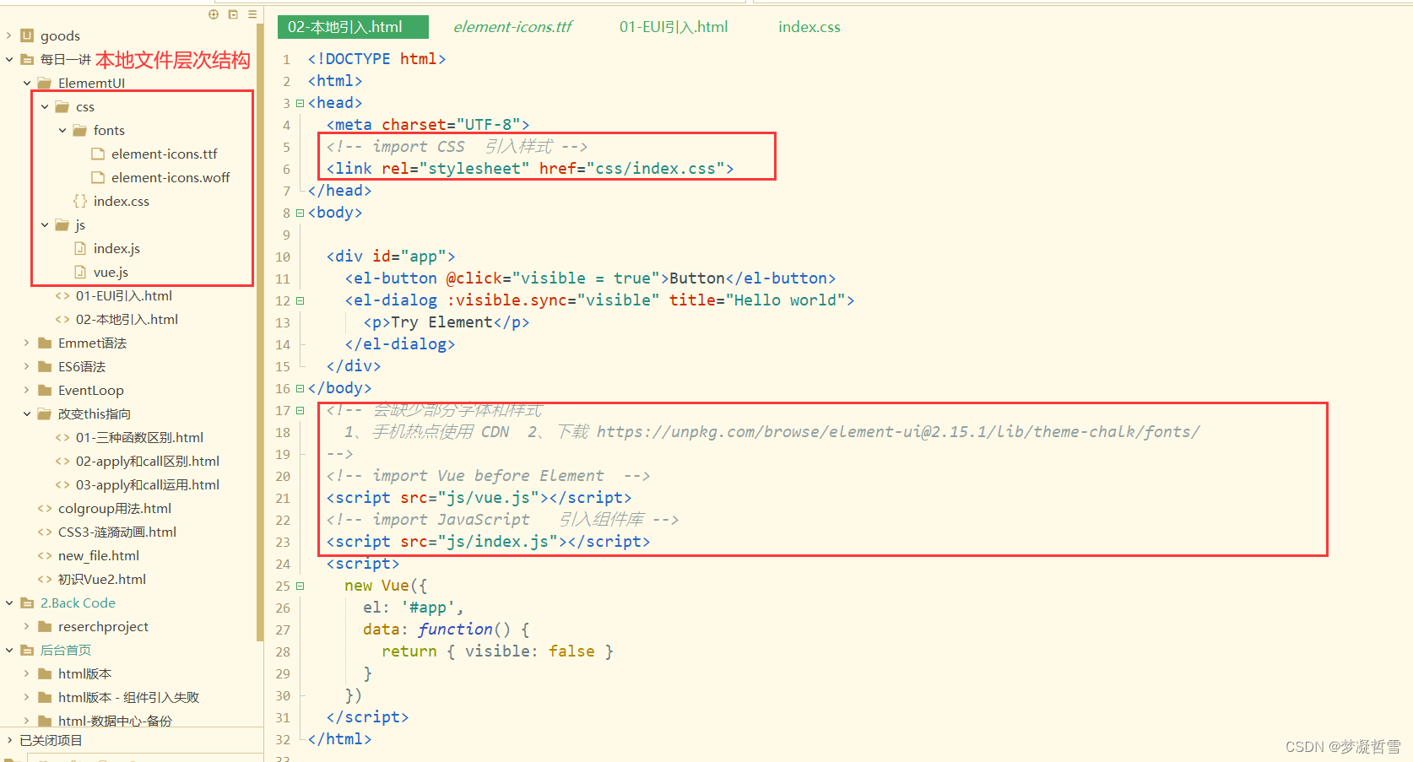Click line number 20 in the gutter
The height and width of the screenshot is (762, 1413).
click(x=283, y=476)
